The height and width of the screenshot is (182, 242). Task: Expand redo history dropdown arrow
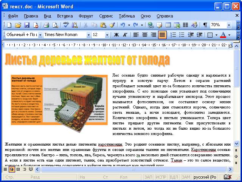coord(142,25)
